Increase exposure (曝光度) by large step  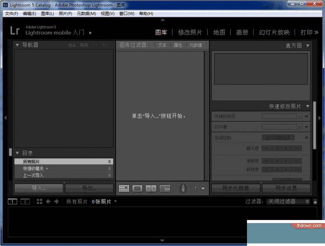pyautogui.click(x=297, y=149)
